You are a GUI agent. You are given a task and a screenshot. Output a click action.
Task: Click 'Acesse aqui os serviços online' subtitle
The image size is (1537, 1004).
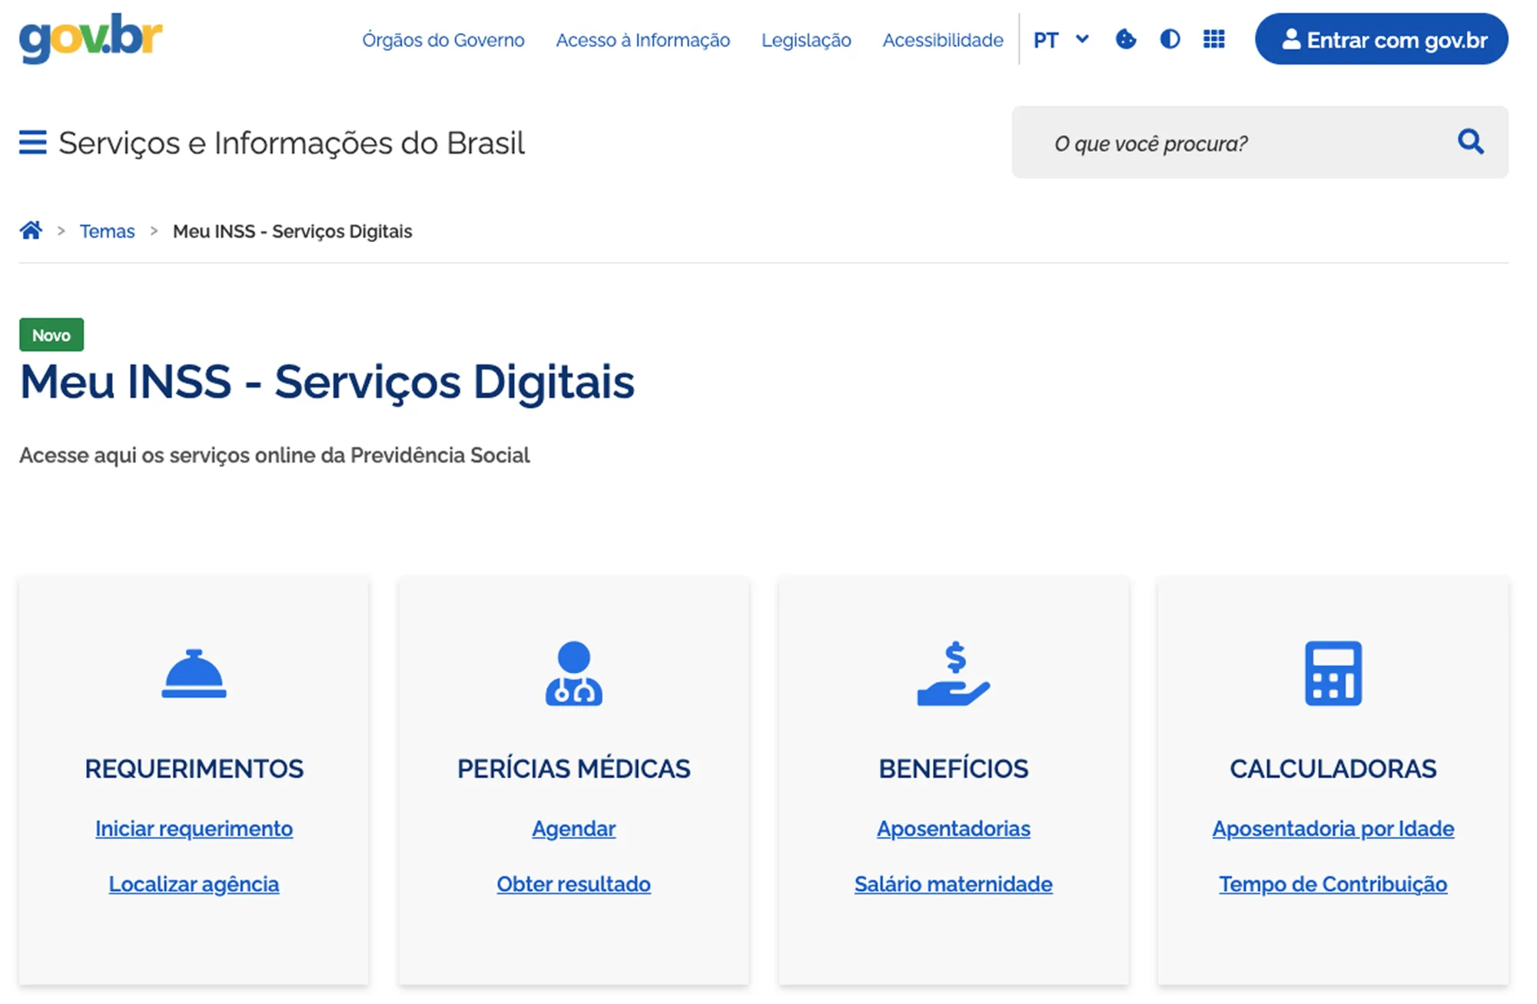274,456
